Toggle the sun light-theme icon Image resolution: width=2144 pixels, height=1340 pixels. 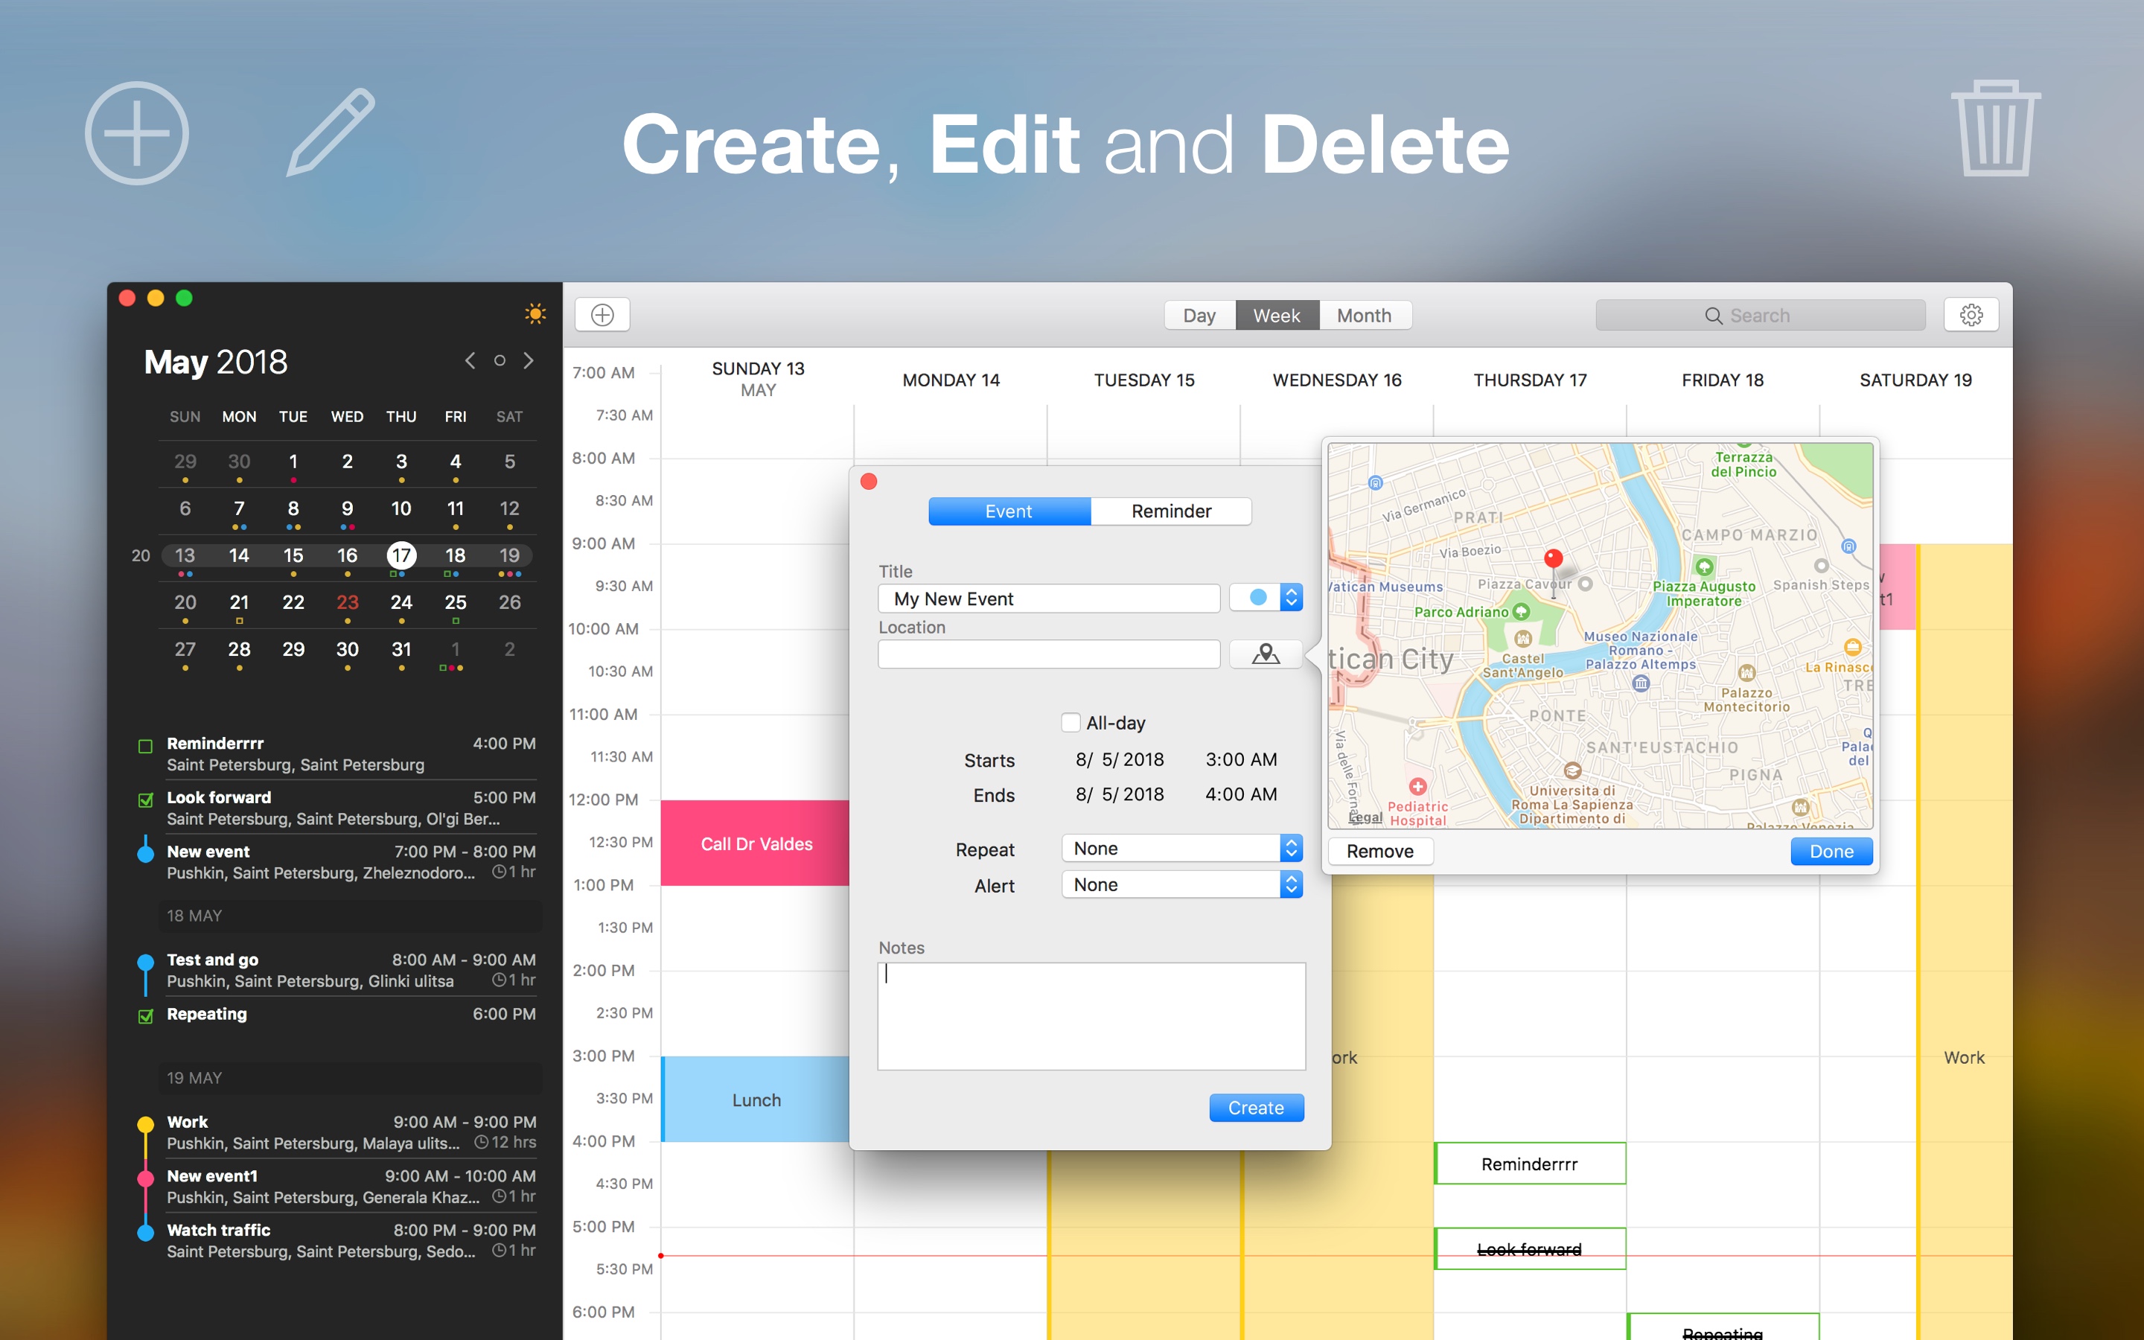(x=535, y=313)
